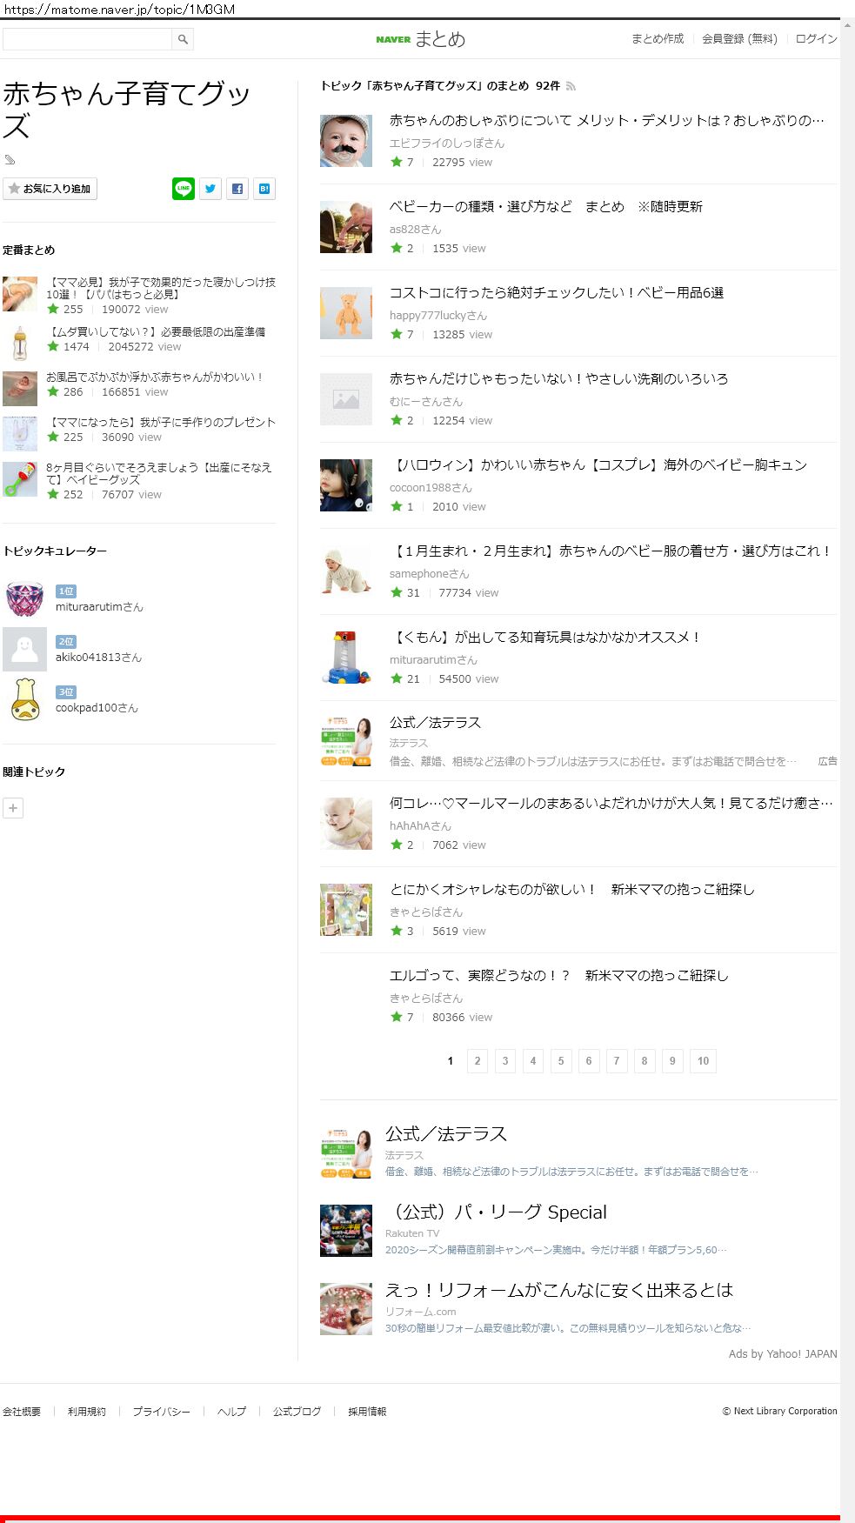Open the mustache baby pacifier thumbnail
Viewport: 855px width, 1523px height.
(346, 141)
